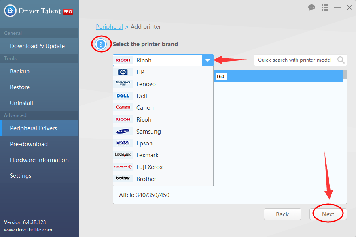Click the Epson logo in brand list
The width and height of the screenshot is (356, 237).
pos(123,143)
